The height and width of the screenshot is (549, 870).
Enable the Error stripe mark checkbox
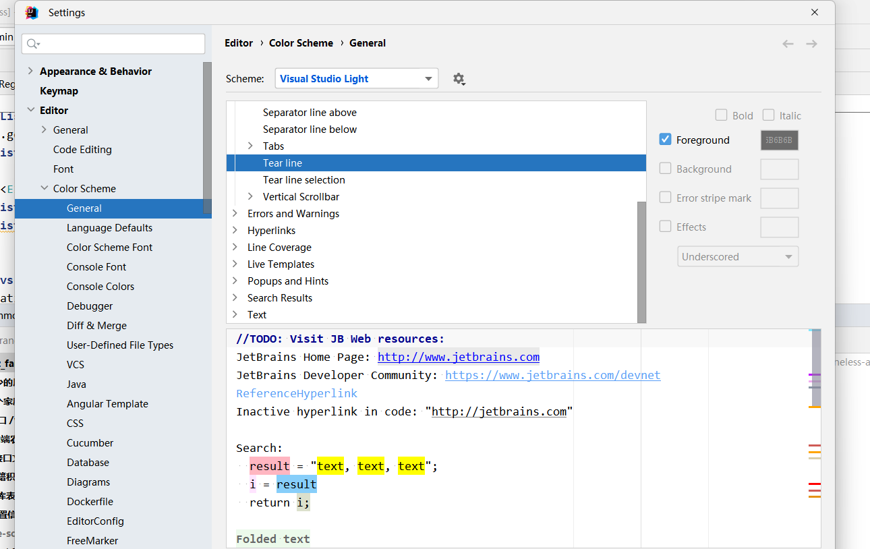(x=665, y=198)
